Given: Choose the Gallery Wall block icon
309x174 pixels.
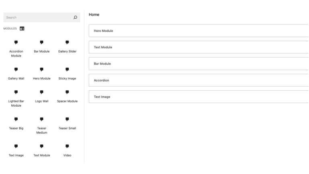Looking at the screenshot, I should click(16, 69).
